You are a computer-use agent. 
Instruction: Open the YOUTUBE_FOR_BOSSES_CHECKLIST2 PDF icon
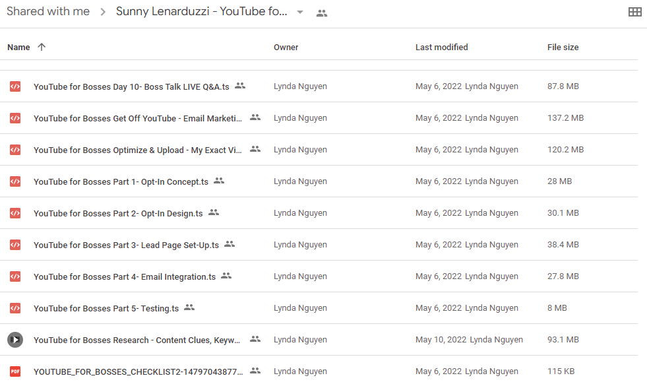coord(15,371)
